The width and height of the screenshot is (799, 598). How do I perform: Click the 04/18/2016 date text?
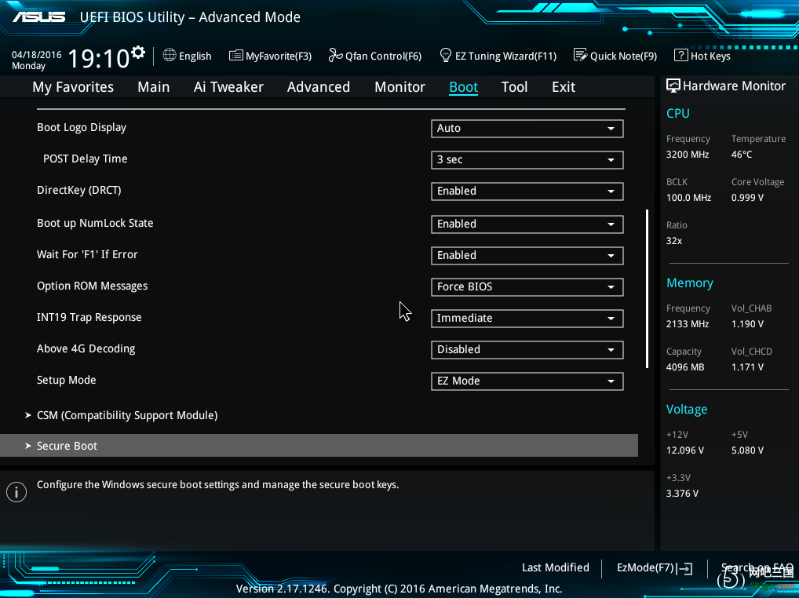coord(37,54)
